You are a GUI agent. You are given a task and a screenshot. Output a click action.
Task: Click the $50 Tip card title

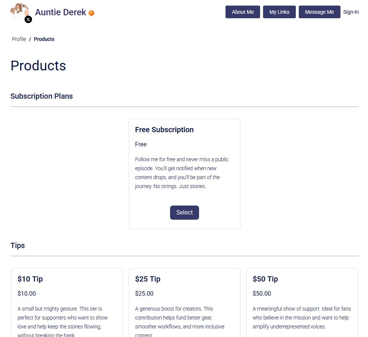265,279
